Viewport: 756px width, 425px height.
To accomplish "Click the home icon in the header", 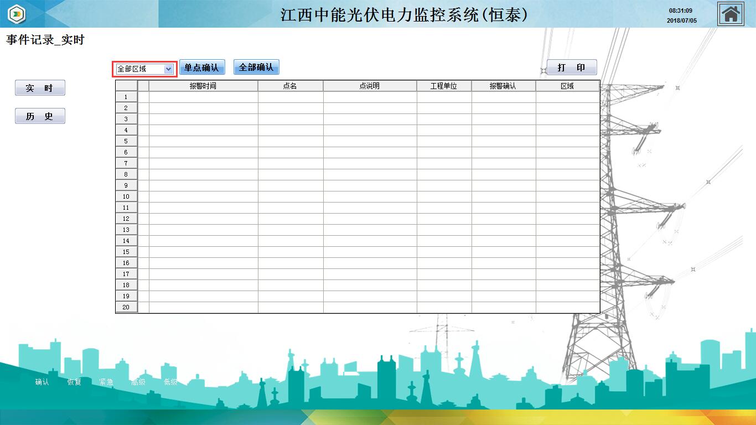I will [731, 14].
